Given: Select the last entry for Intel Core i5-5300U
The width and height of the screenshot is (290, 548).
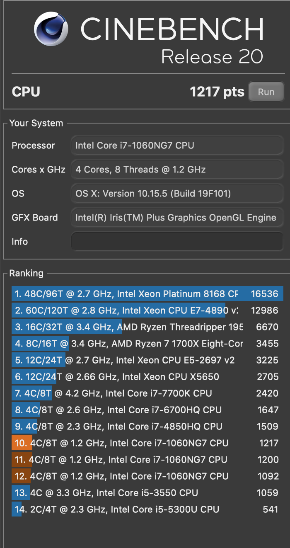Looking at the screenshot, I should click(x=145, y=509).
